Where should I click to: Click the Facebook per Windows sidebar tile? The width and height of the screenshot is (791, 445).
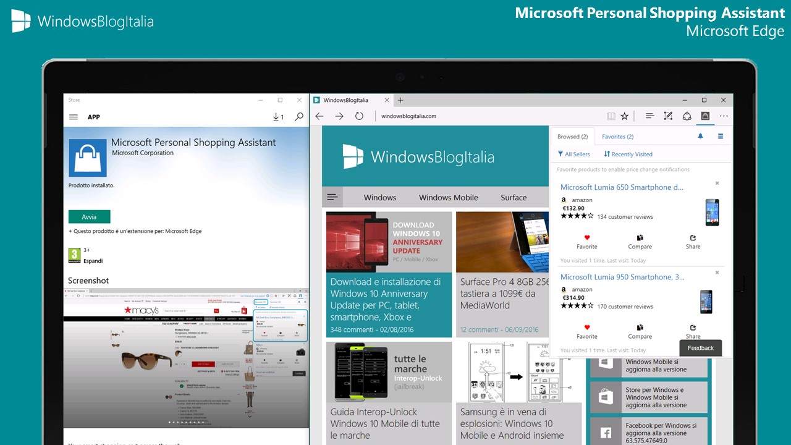[x=649, y=433]
